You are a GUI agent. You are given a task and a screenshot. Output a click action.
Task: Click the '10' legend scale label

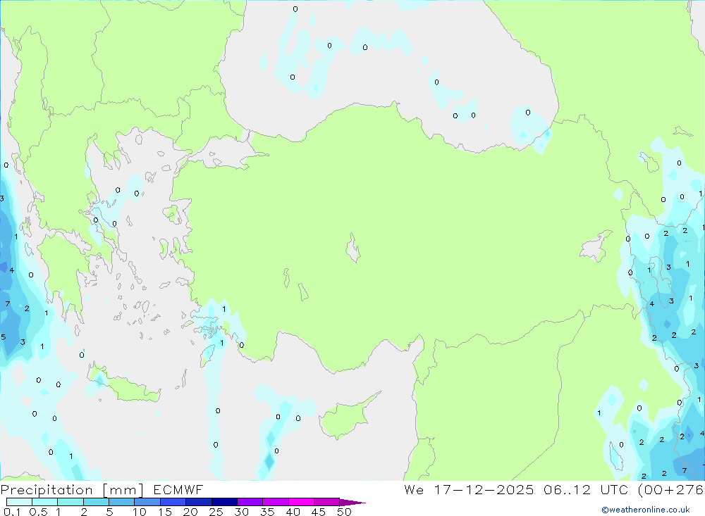point(140,512)
